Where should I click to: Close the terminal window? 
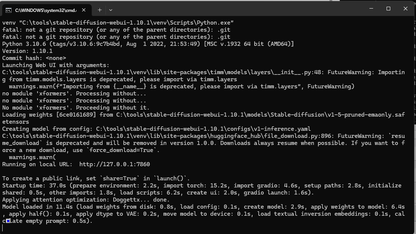(x=406, y=9)
